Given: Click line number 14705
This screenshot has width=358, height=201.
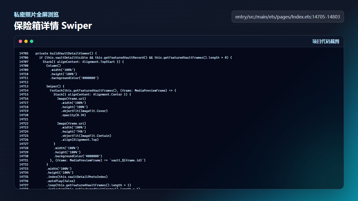Looking at the screenshot, I should [24, 53].
